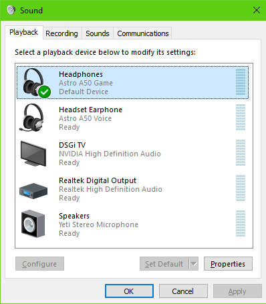Click the Cancel button
The image size is (266, 304).
coord(183,291)
